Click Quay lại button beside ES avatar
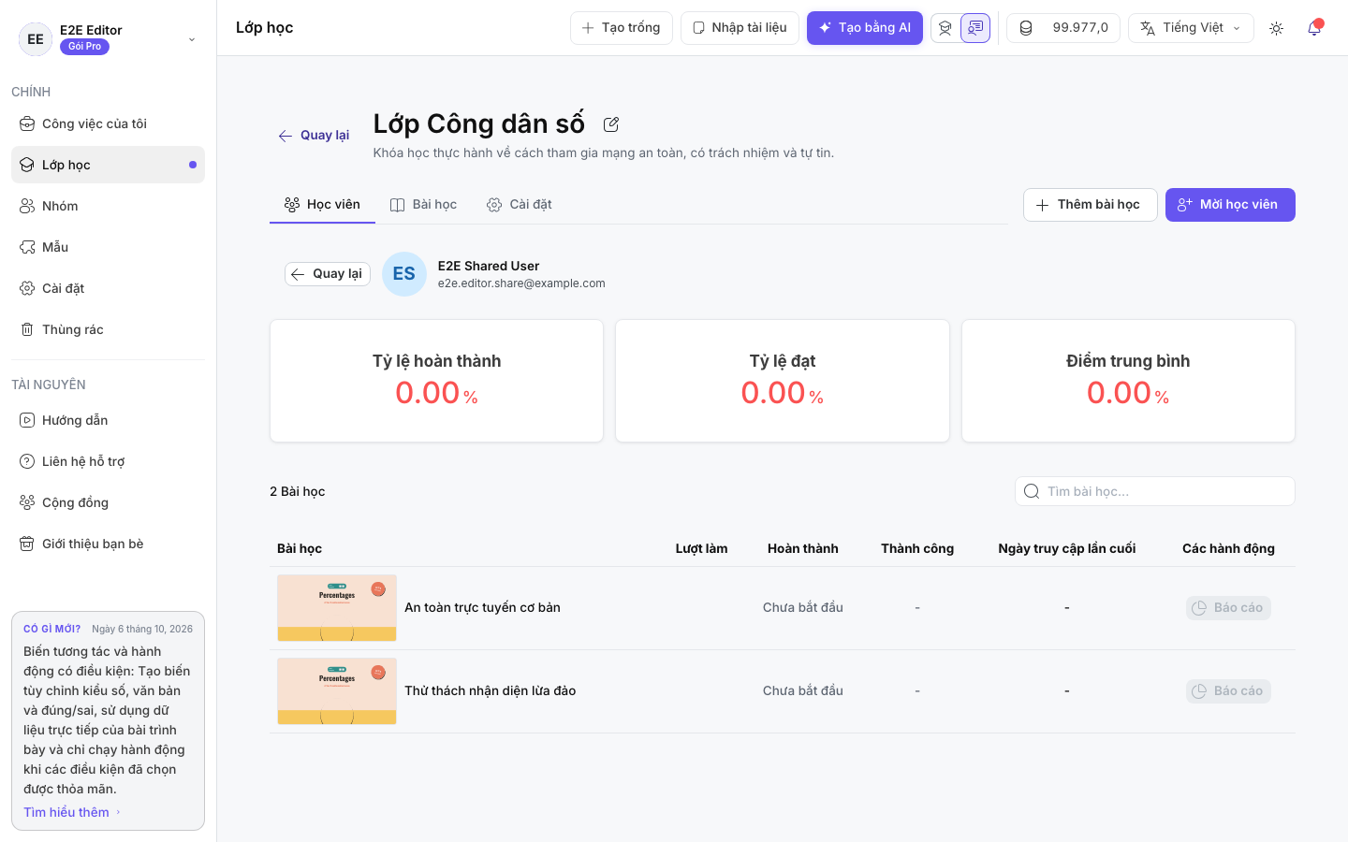This screenshot has width=1348, height=842. coord(328,274)
